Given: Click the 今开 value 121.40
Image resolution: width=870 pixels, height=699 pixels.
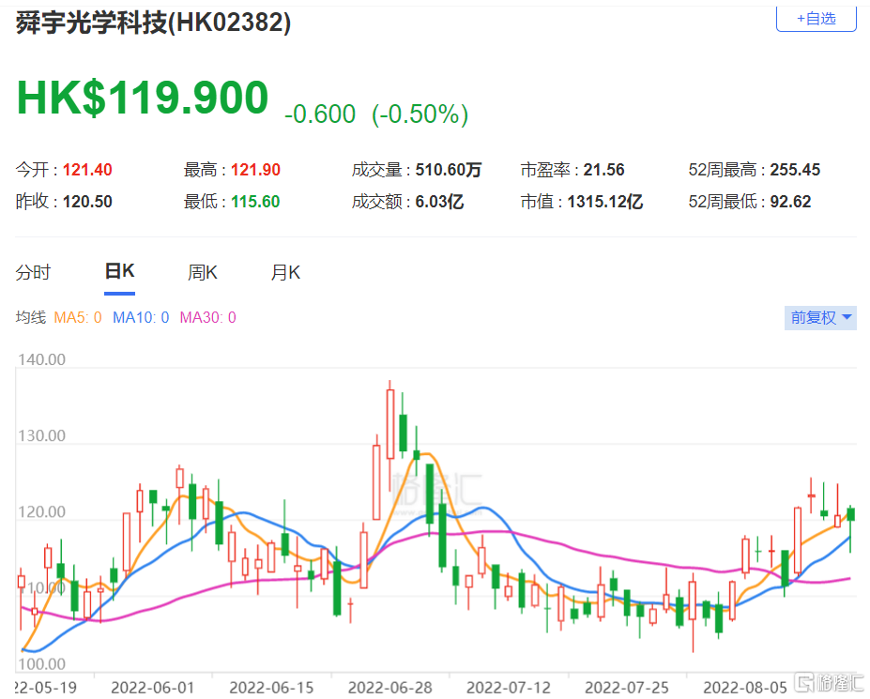Looking at the screenshot, I should (87, 170).
